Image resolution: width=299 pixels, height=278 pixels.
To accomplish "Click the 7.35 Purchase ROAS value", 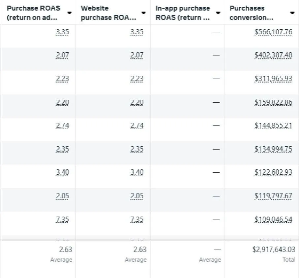I will click(62, 220).
